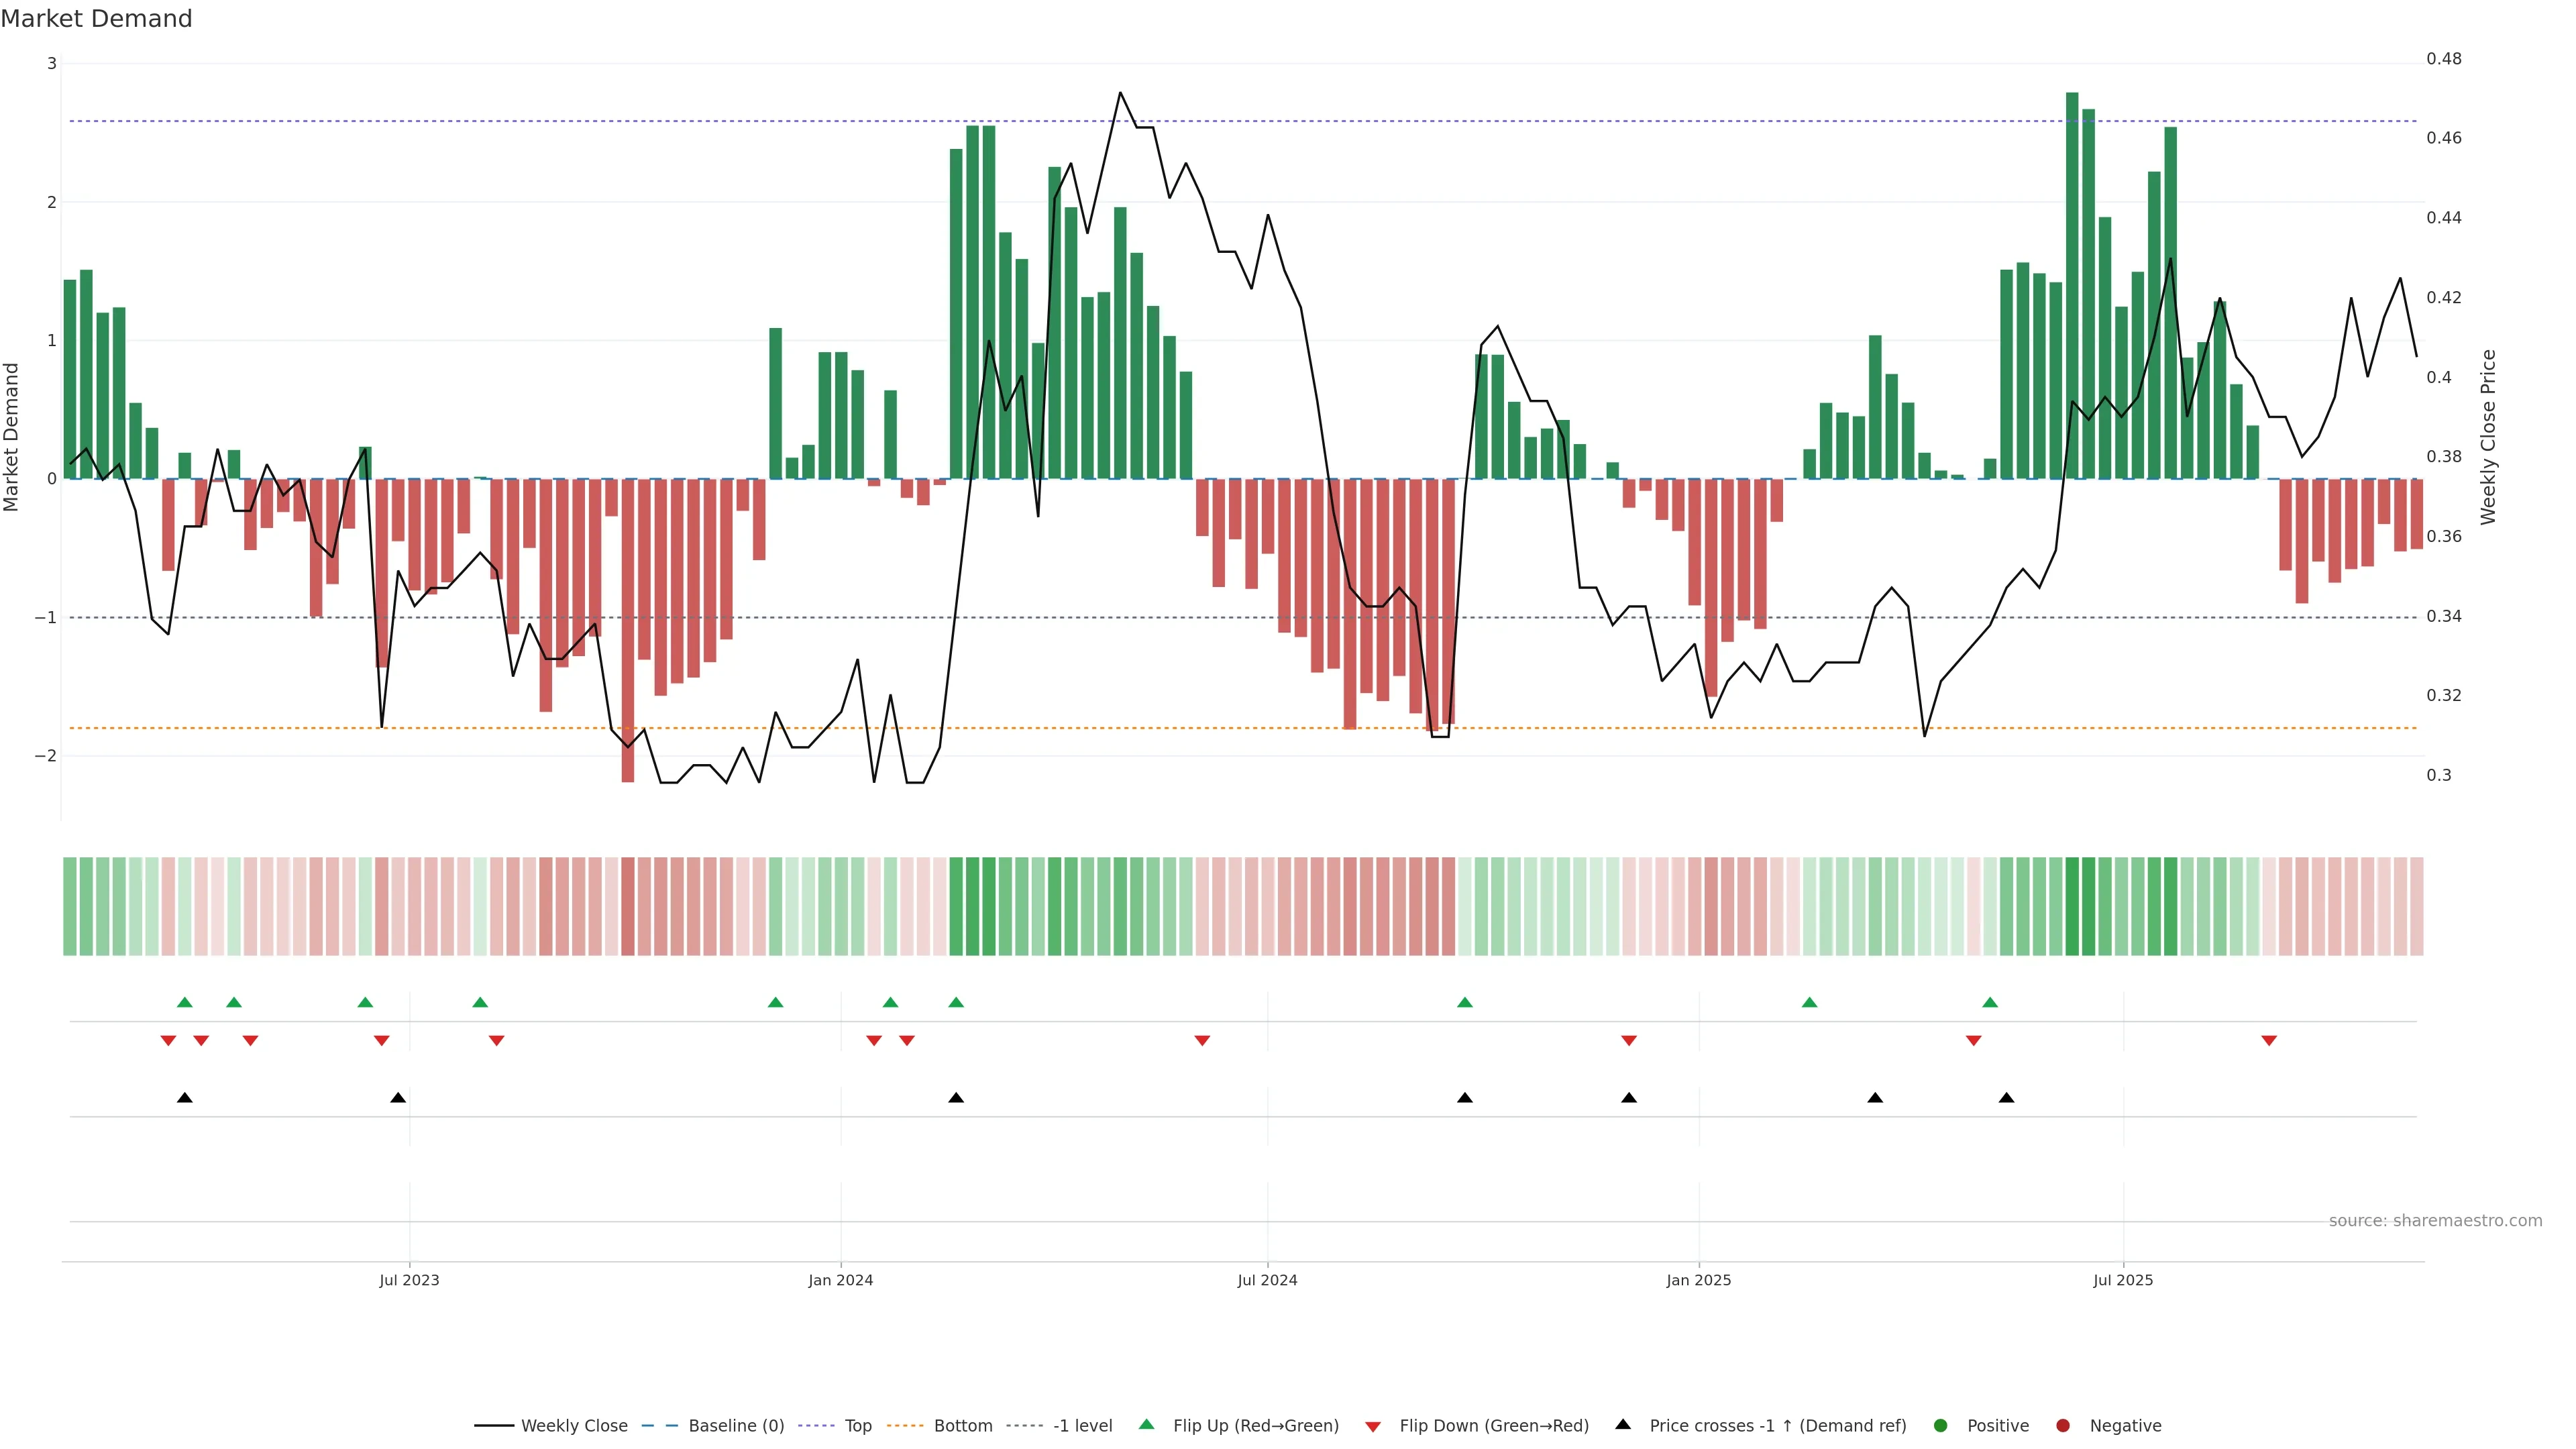The image size is (2576, 1449).
Task: Click darkest green heatmap cell near Jul 2025
Action: [x=2072, y=906]
